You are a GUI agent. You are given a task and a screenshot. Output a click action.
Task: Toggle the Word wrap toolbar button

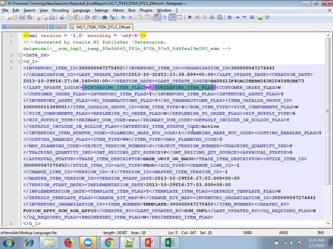pos(157,17)
